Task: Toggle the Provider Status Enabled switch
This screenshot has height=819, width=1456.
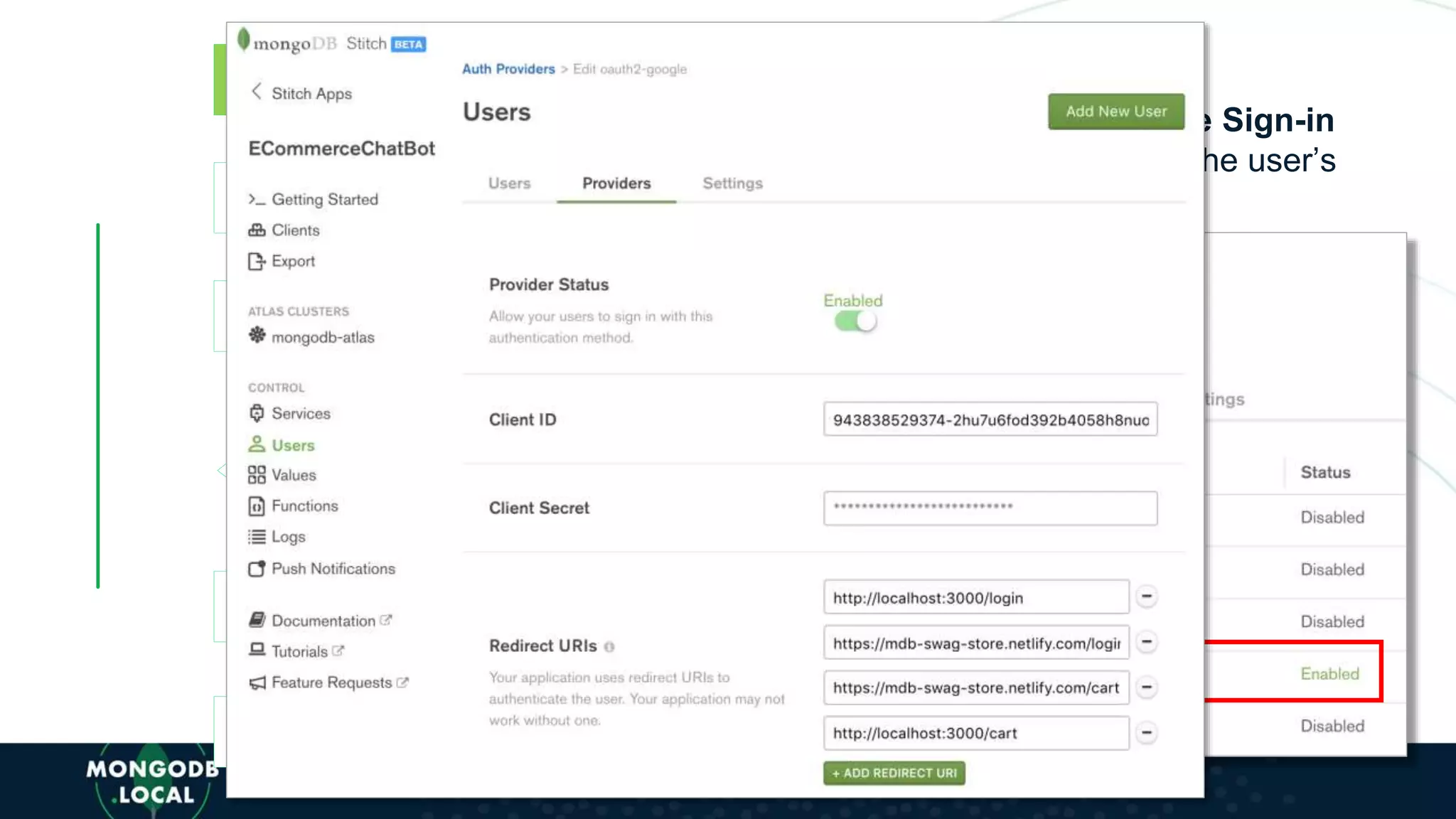Action: (x=855, y=321)
